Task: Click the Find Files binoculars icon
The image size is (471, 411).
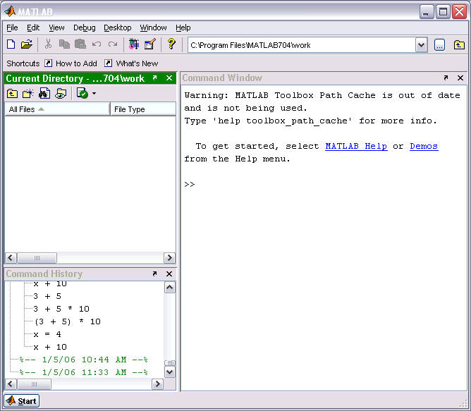Action: 44,93
